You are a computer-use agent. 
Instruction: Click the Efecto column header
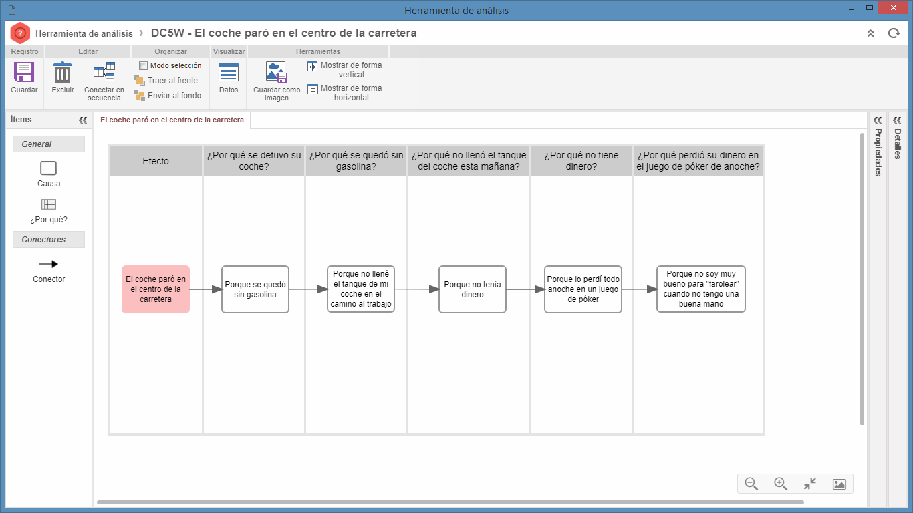[156, 161]
